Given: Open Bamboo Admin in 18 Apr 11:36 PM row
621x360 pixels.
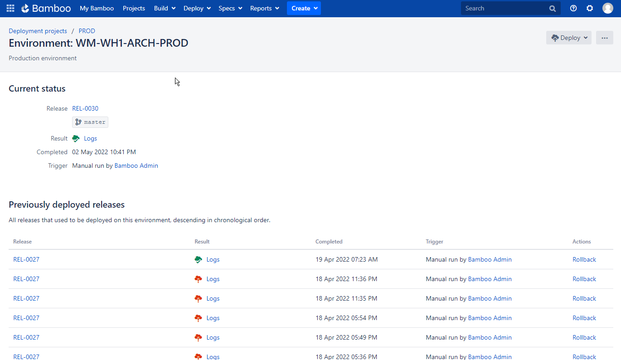Looking at the screenshot, I should (x=490, y=279).
